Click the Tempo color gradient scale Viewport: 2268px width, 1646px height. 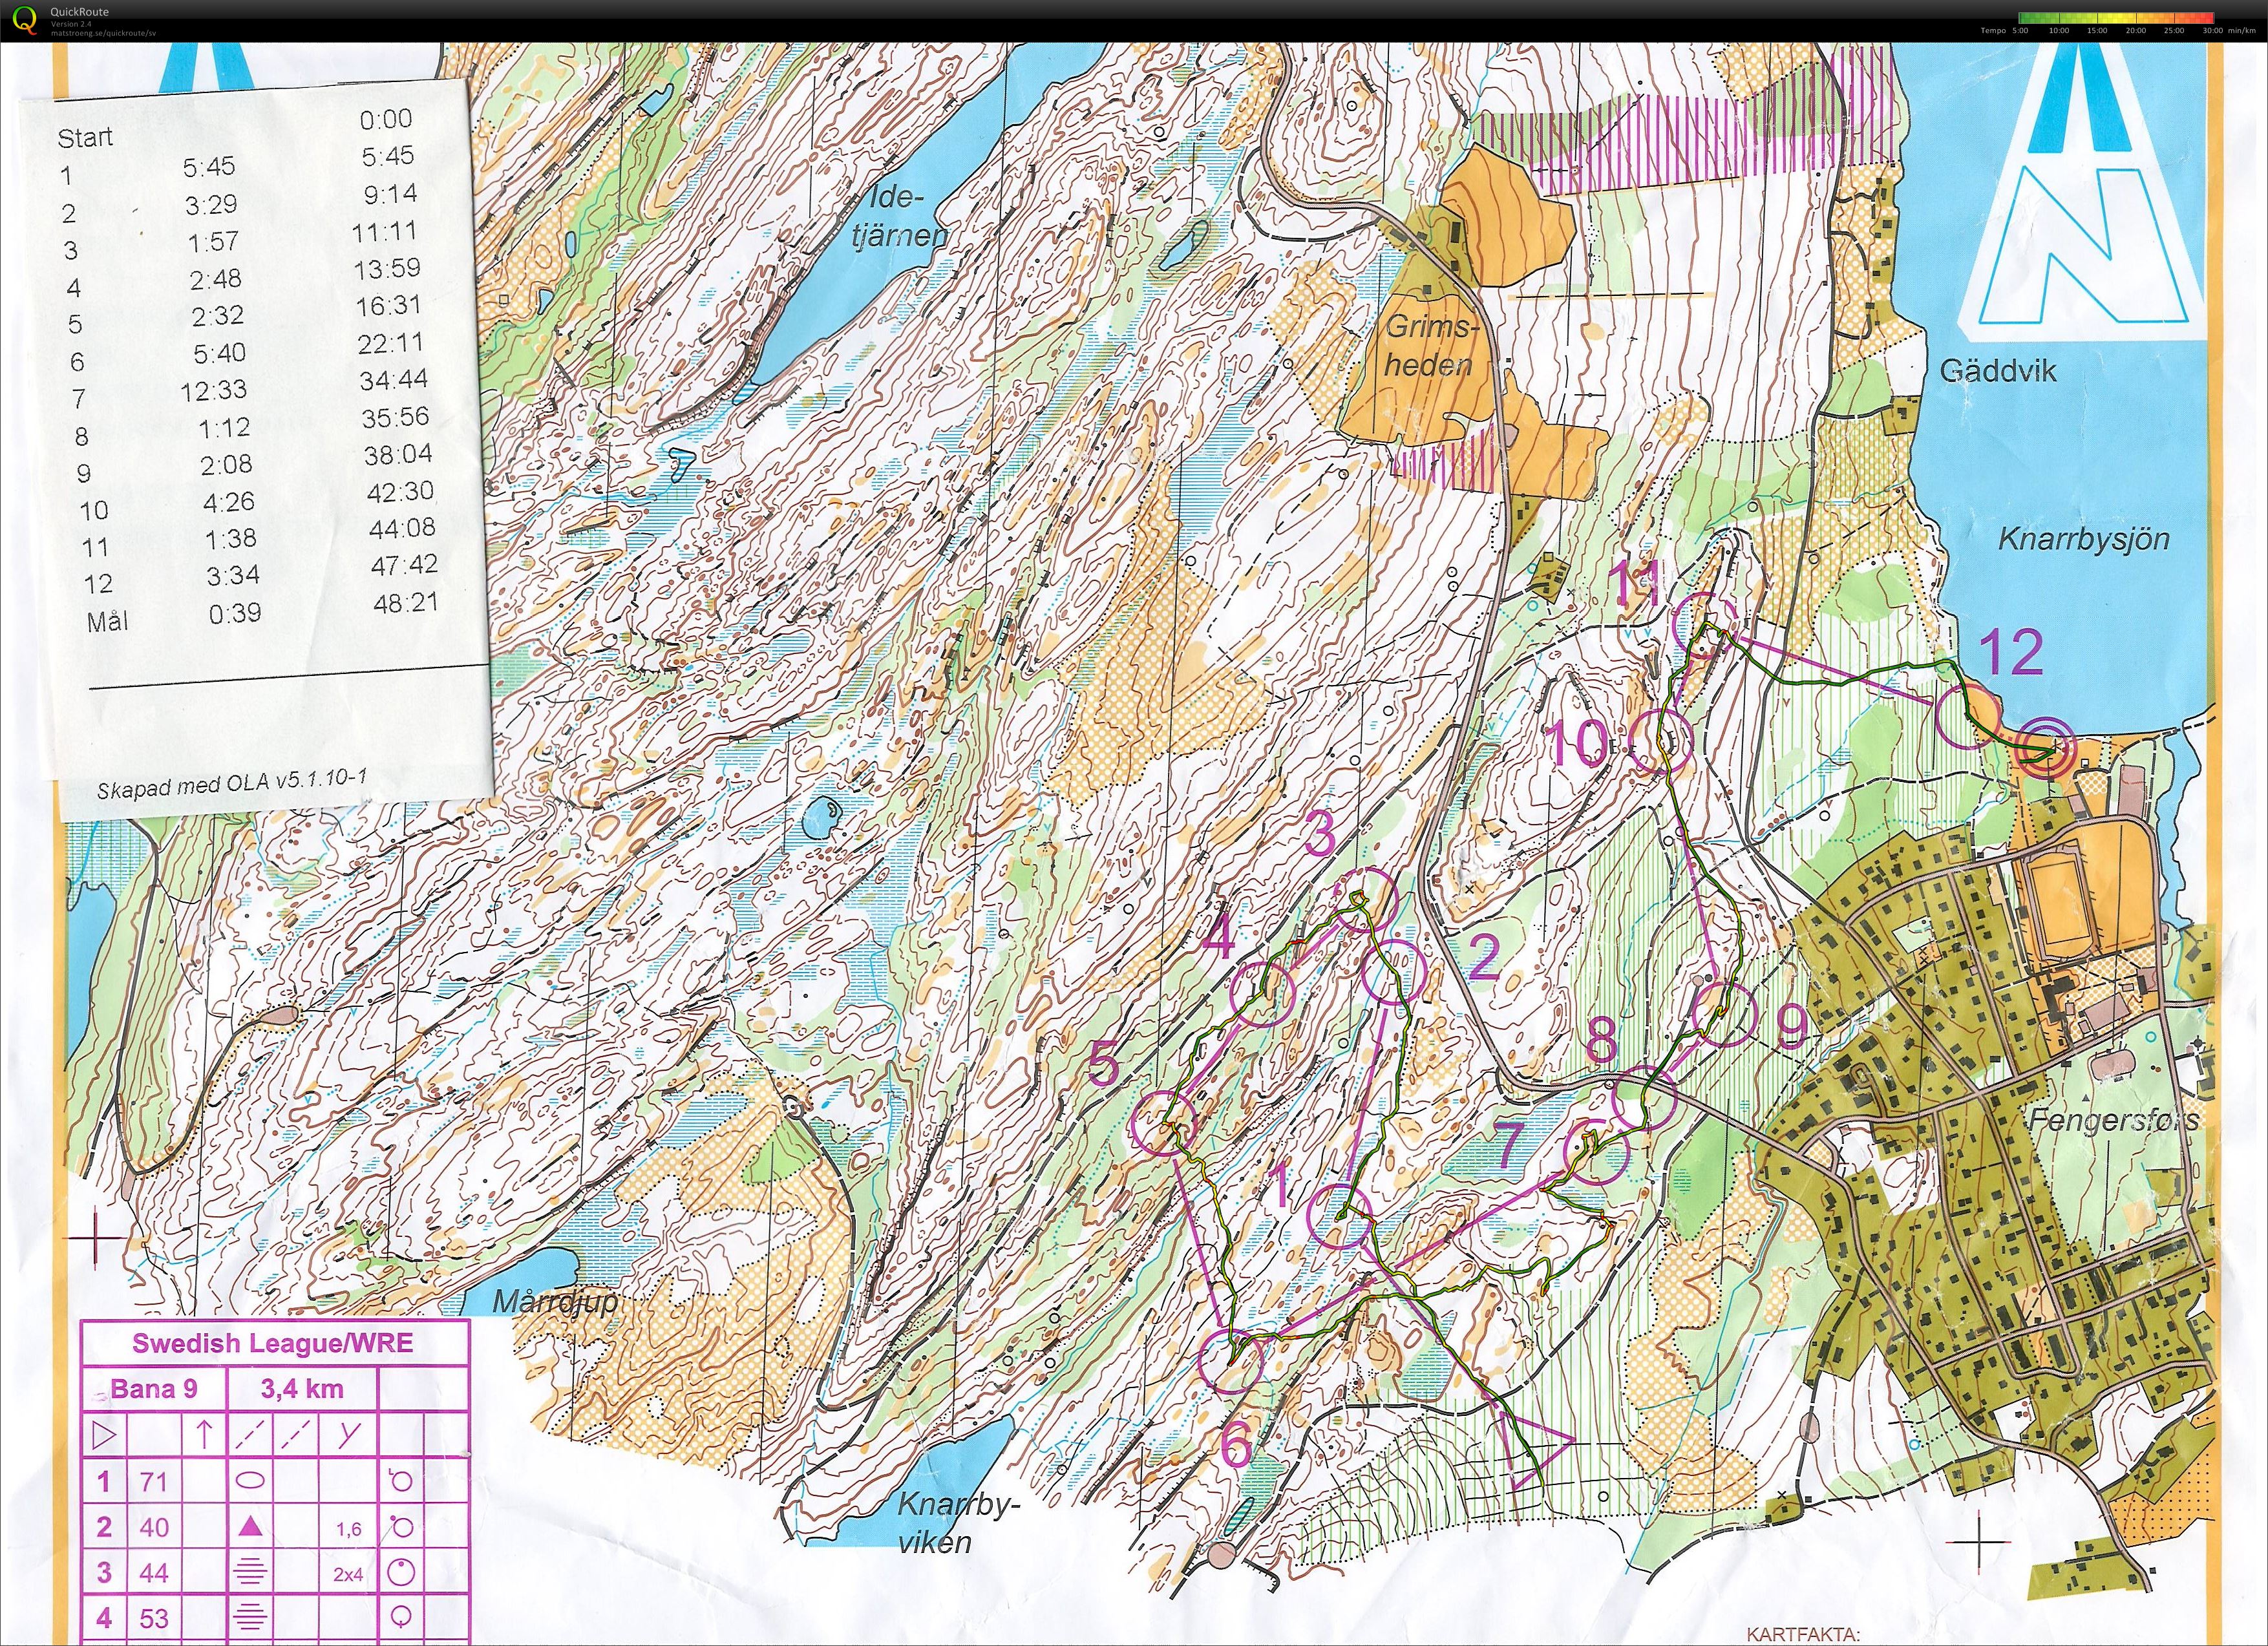tap(2115, 17)
